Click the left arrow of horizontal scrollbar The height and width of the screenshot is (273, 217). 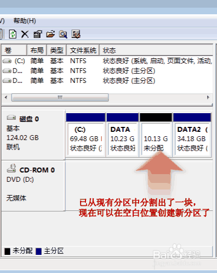[6, 97]
